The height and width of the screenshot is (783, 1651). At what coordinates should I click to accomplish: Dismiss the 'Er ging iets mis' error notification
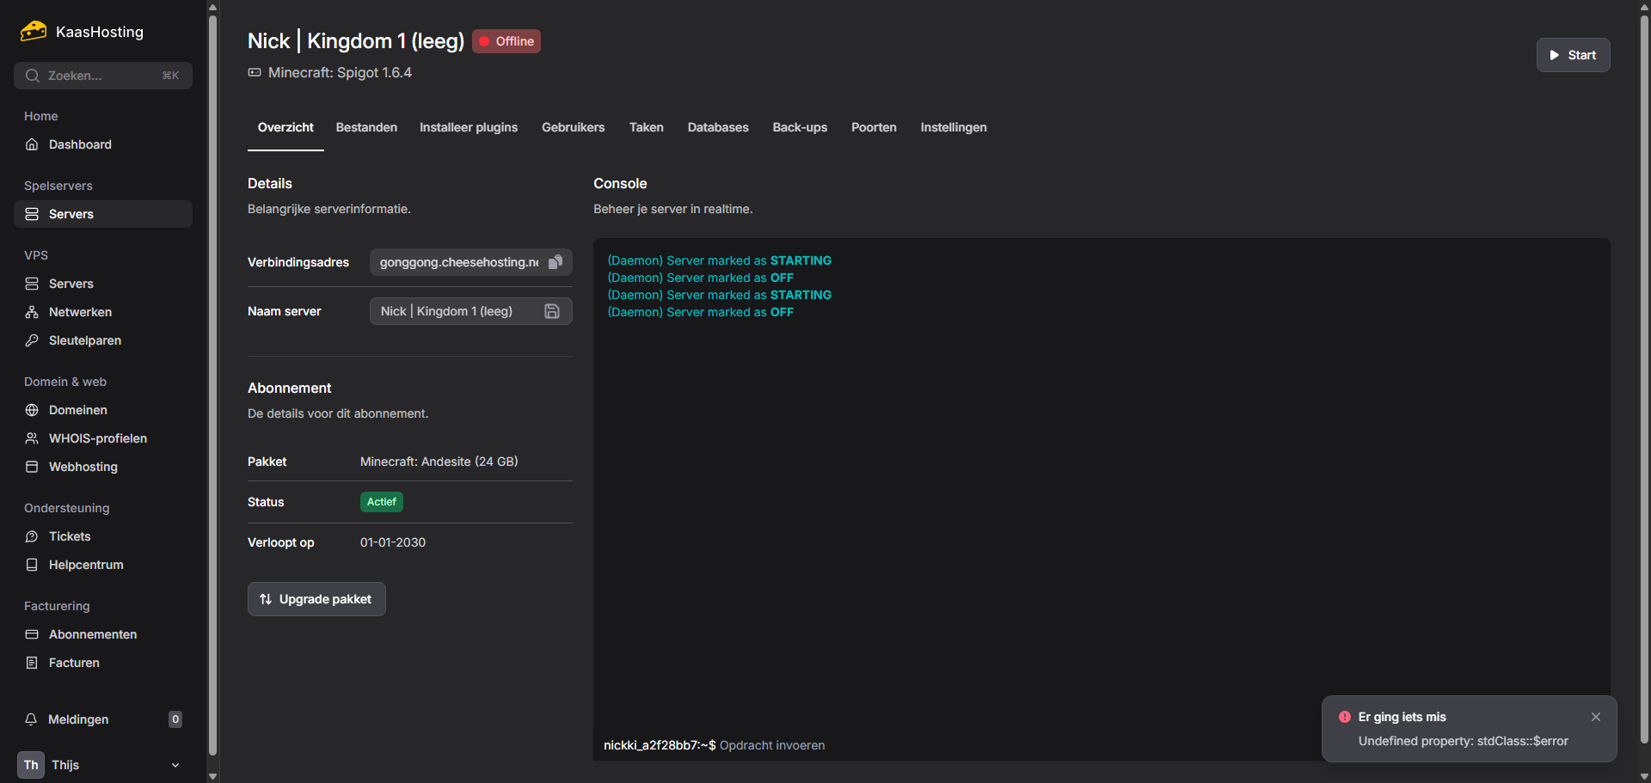click(1596, 717)
